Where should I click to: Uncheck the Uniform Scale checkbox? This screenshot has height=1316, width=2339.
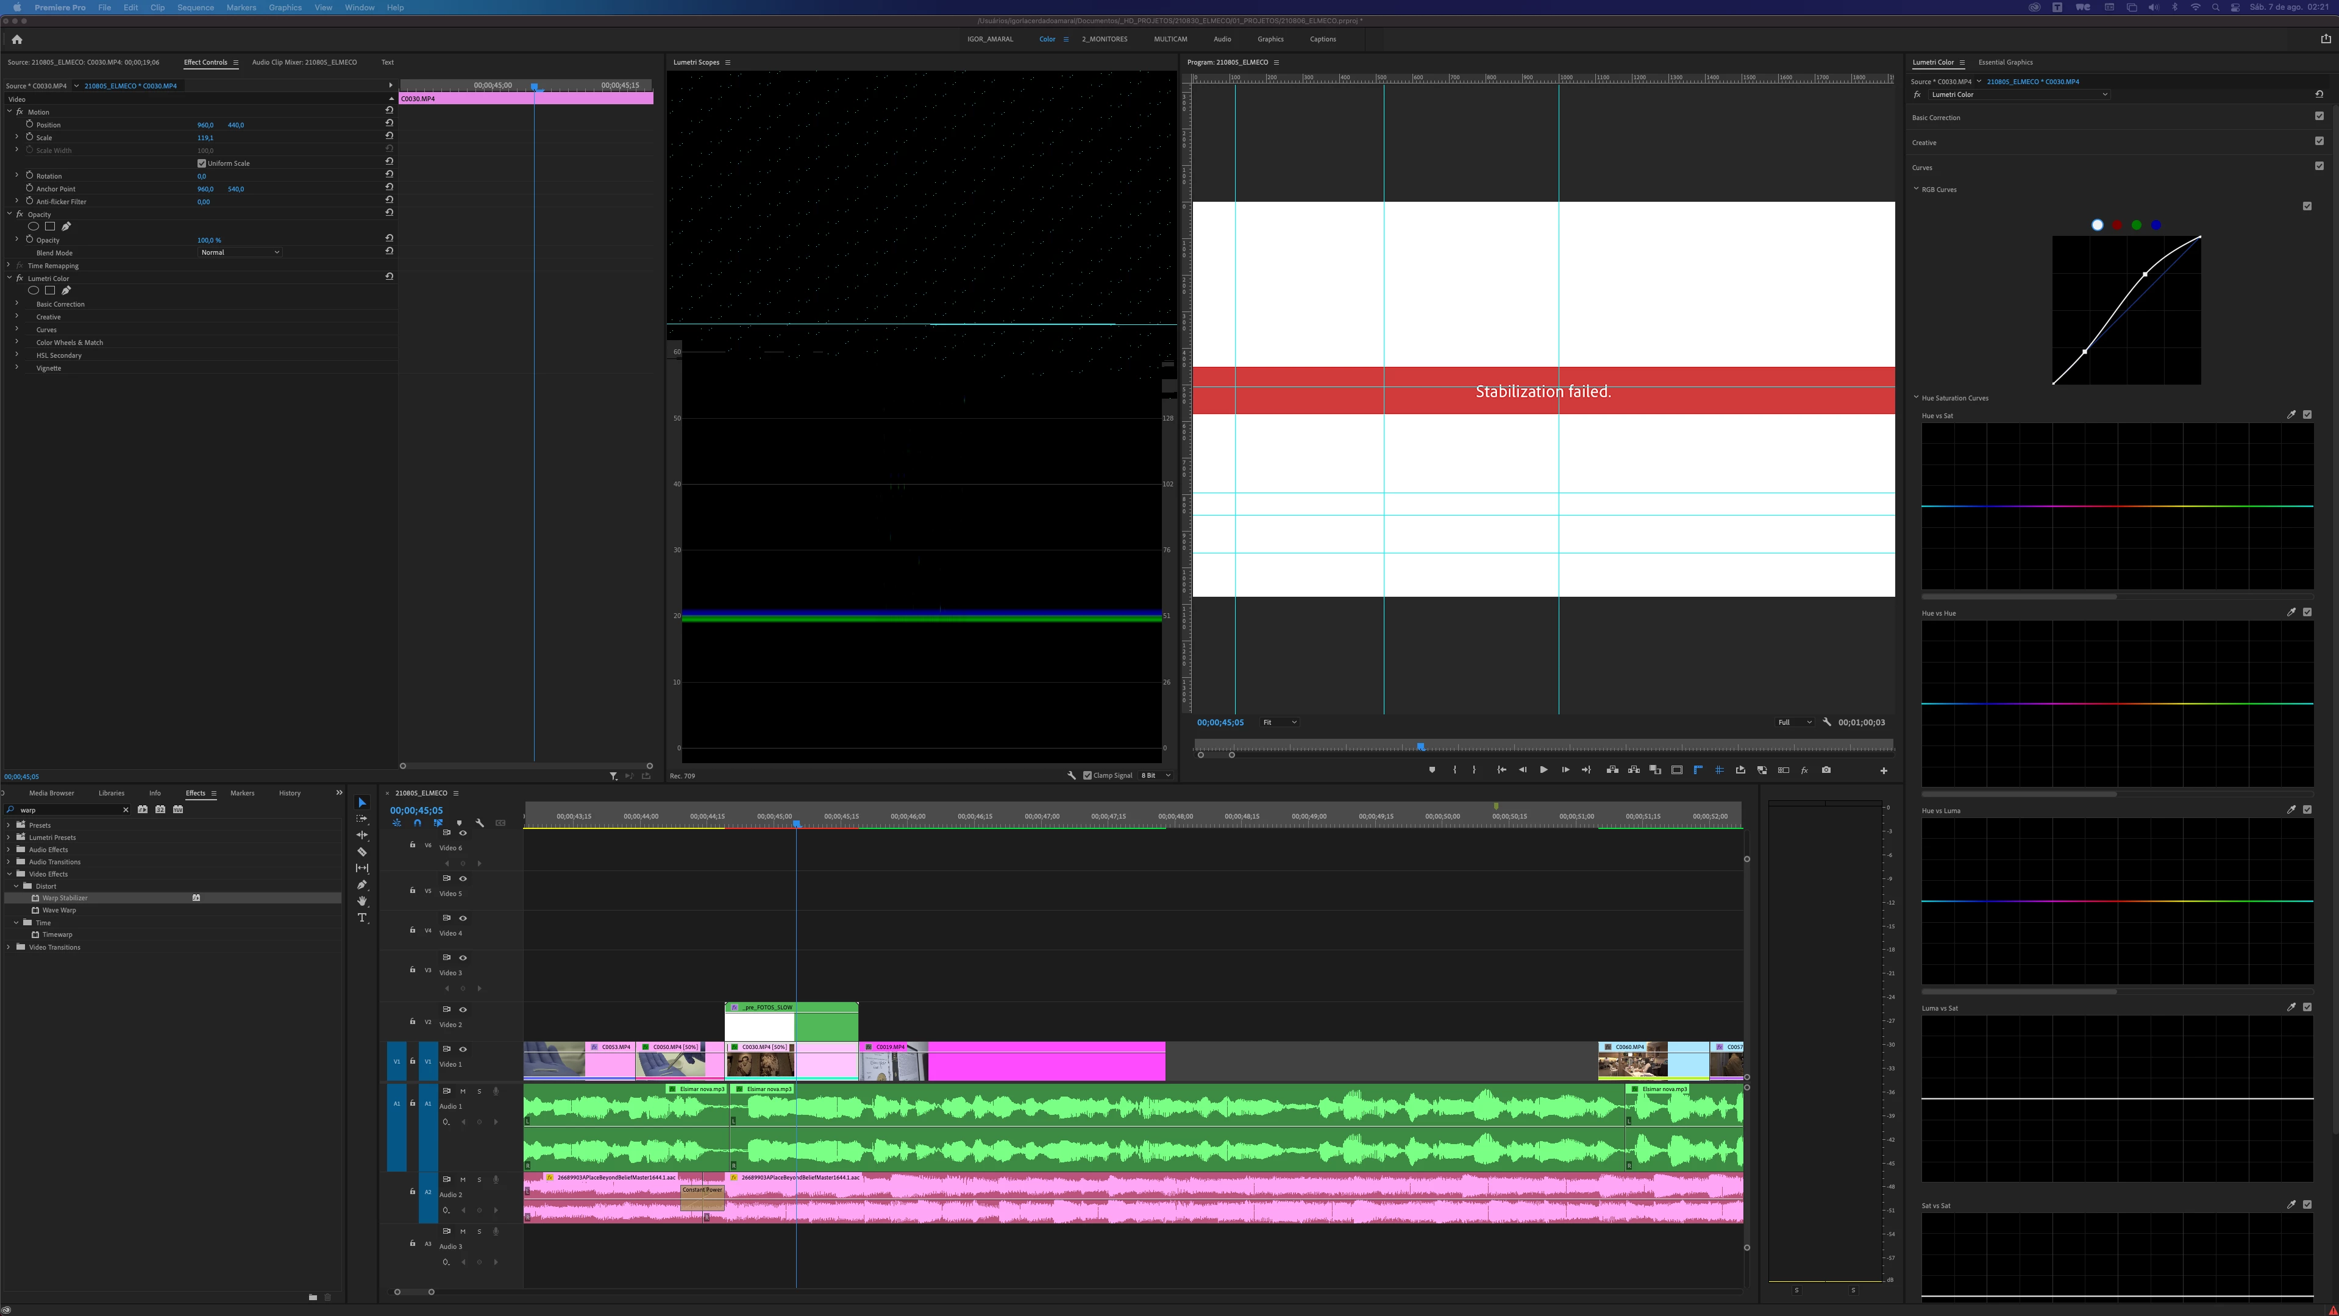(x=202, y=163)
